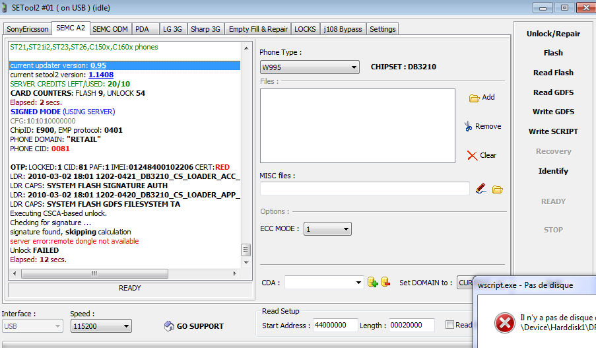Click the 'SERVER CREDITS LEFT/USED' log line
Screen dimensions: 596x348
click(x=70, y=84)
